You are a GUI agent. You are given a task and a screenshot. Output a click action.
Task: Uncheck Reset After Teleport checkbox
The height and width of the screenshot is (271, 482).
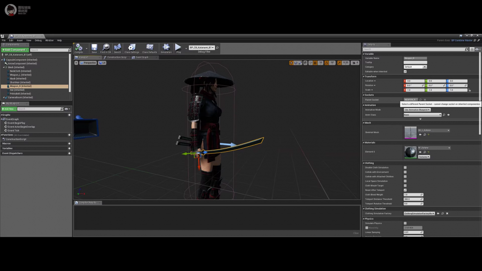point(405,190)
